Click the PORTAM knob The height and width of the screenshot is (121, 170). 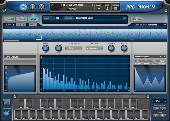(x=7, y=113)
